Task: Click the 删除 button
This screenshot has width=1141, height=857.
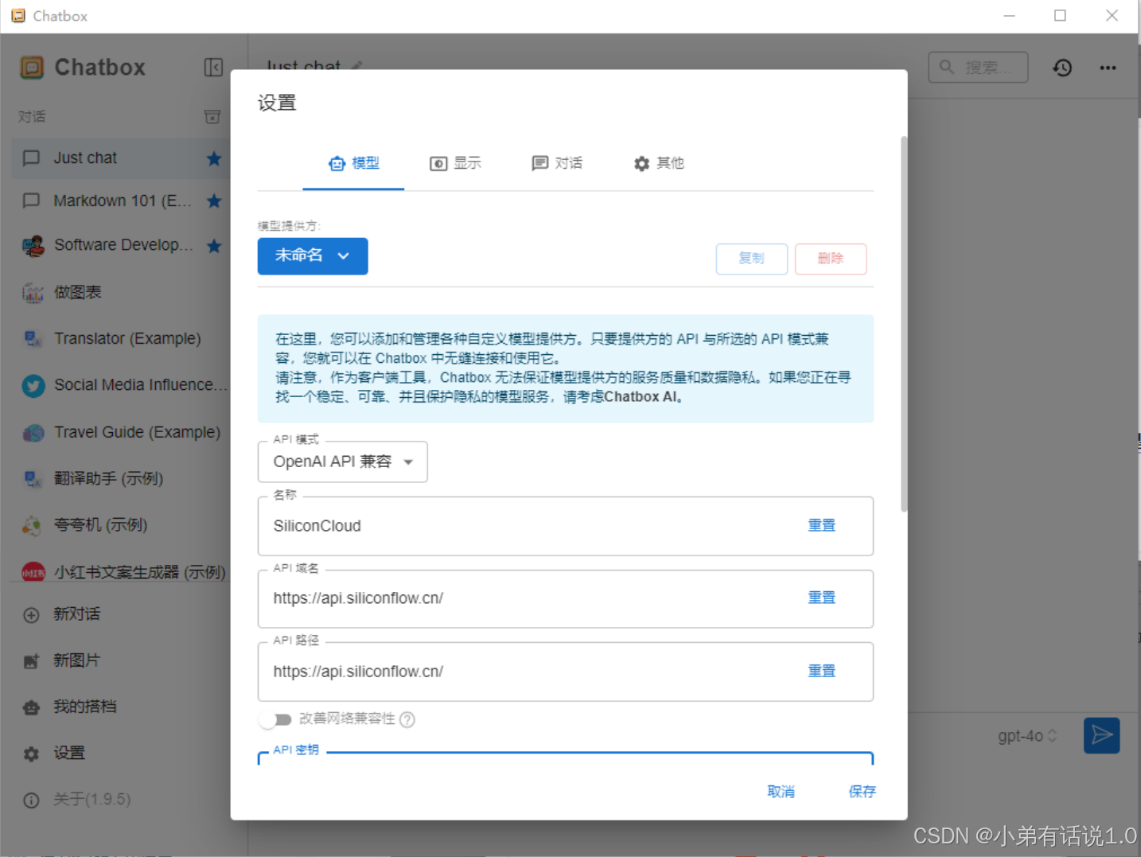Action: (831, 259)
